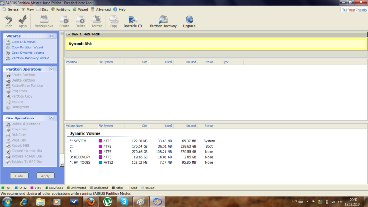The width and height of the screenshot is (368, 207).
Task: Open uTorrent from the taskbar
Action: pyautogui.click(x=107, y=201)
